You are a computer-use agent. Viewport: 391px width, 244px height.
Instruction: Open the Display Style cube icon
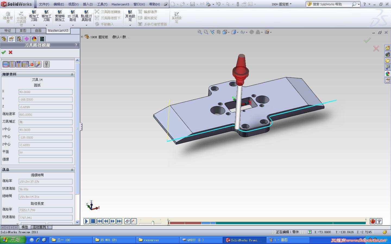[234, 32]
